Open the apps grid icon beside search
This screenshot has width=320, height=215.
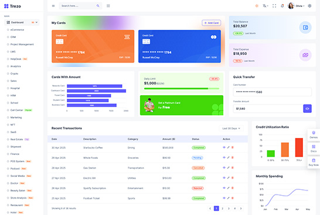click(108, 6)
